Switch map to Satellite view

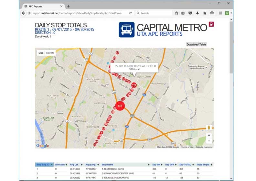(50, 53)
